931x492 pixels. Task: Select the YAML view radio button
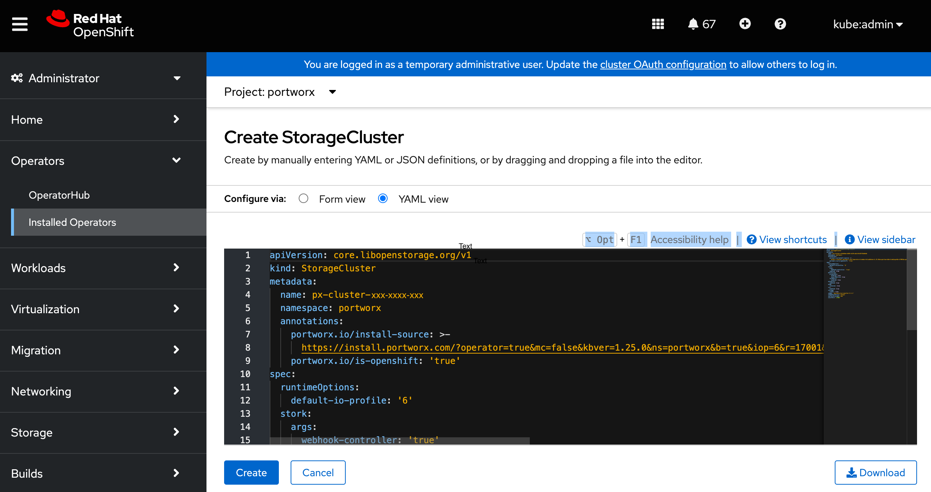point(383,198)
